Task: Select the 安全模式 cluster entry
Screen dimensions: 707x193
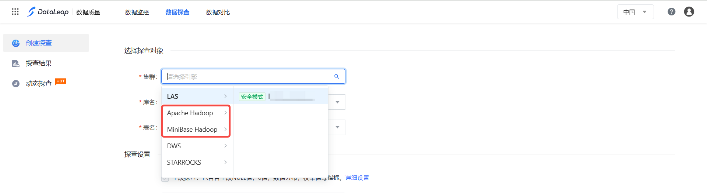Action: [281, 96]
